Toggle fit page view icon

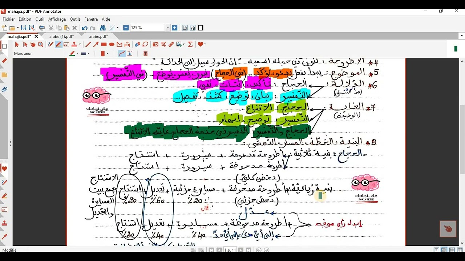tap(185, 28)
